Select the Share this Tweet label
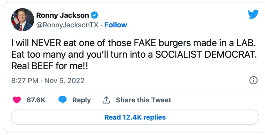The height and width of the screenshot is (135, 265). pyautogui.click(x=143, y=100)
